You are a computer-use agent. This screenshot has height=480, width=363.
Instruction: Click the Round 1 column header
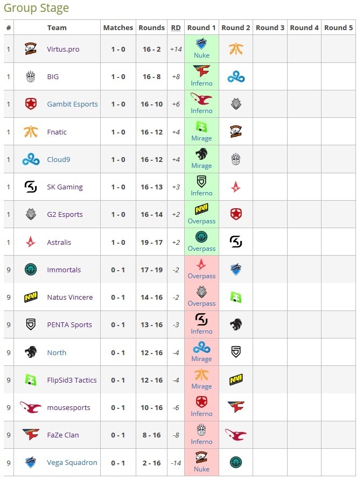[201, 28]
